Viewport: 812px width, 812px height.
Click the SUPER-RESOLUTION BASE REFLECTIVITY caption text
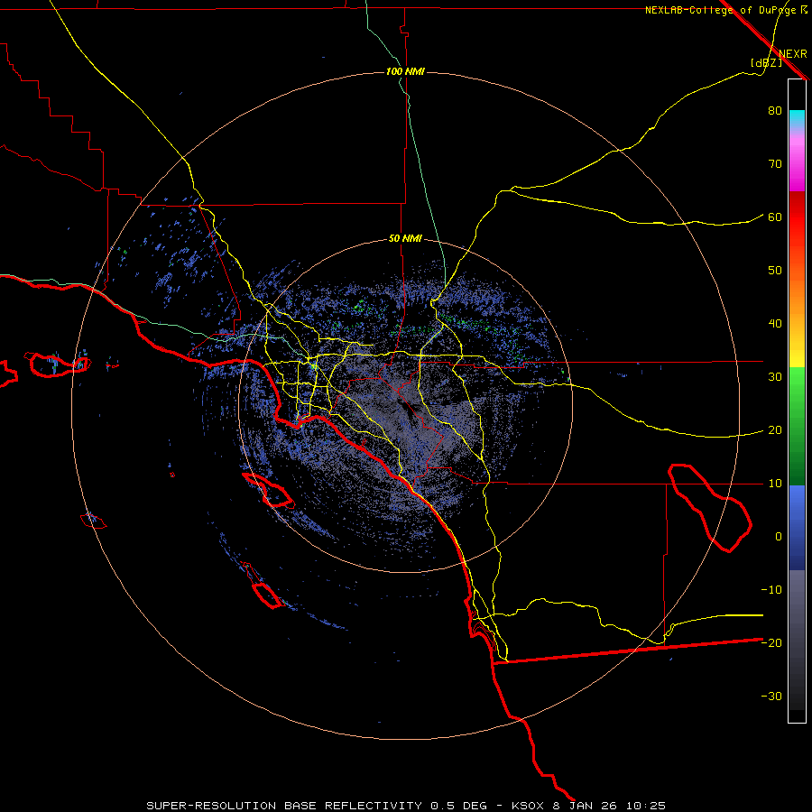coord(284,806)
